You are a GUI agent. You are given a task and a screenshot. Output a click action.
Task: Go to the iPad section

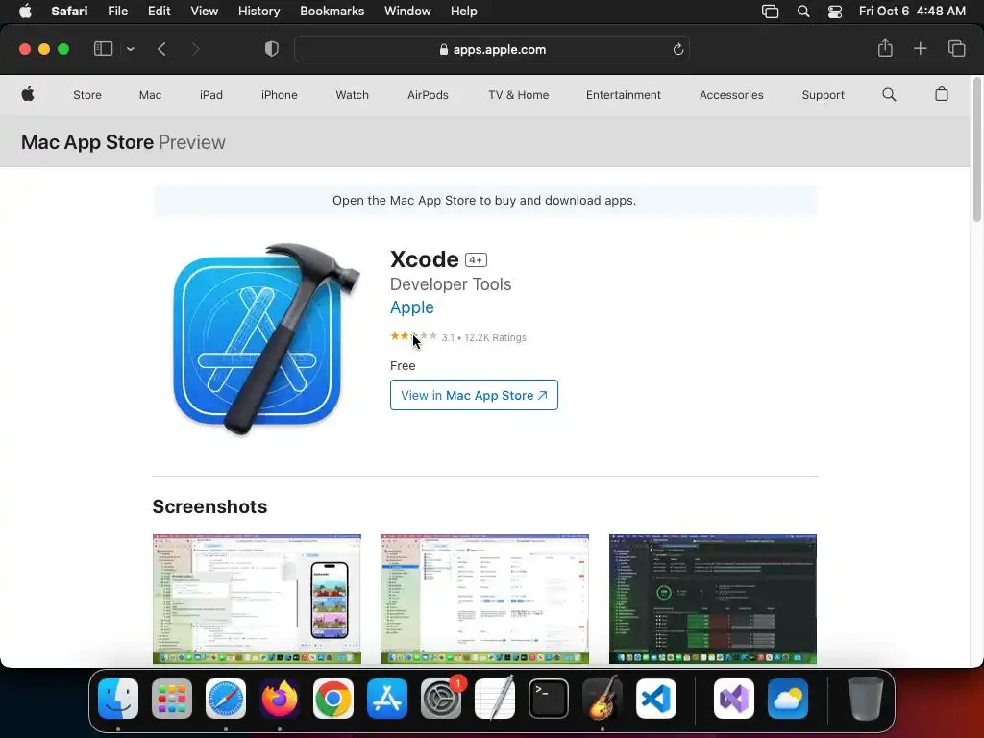[210, 95]
